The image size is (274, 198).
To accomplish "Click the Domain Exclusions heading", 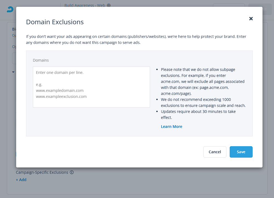I will coord(55,22).
